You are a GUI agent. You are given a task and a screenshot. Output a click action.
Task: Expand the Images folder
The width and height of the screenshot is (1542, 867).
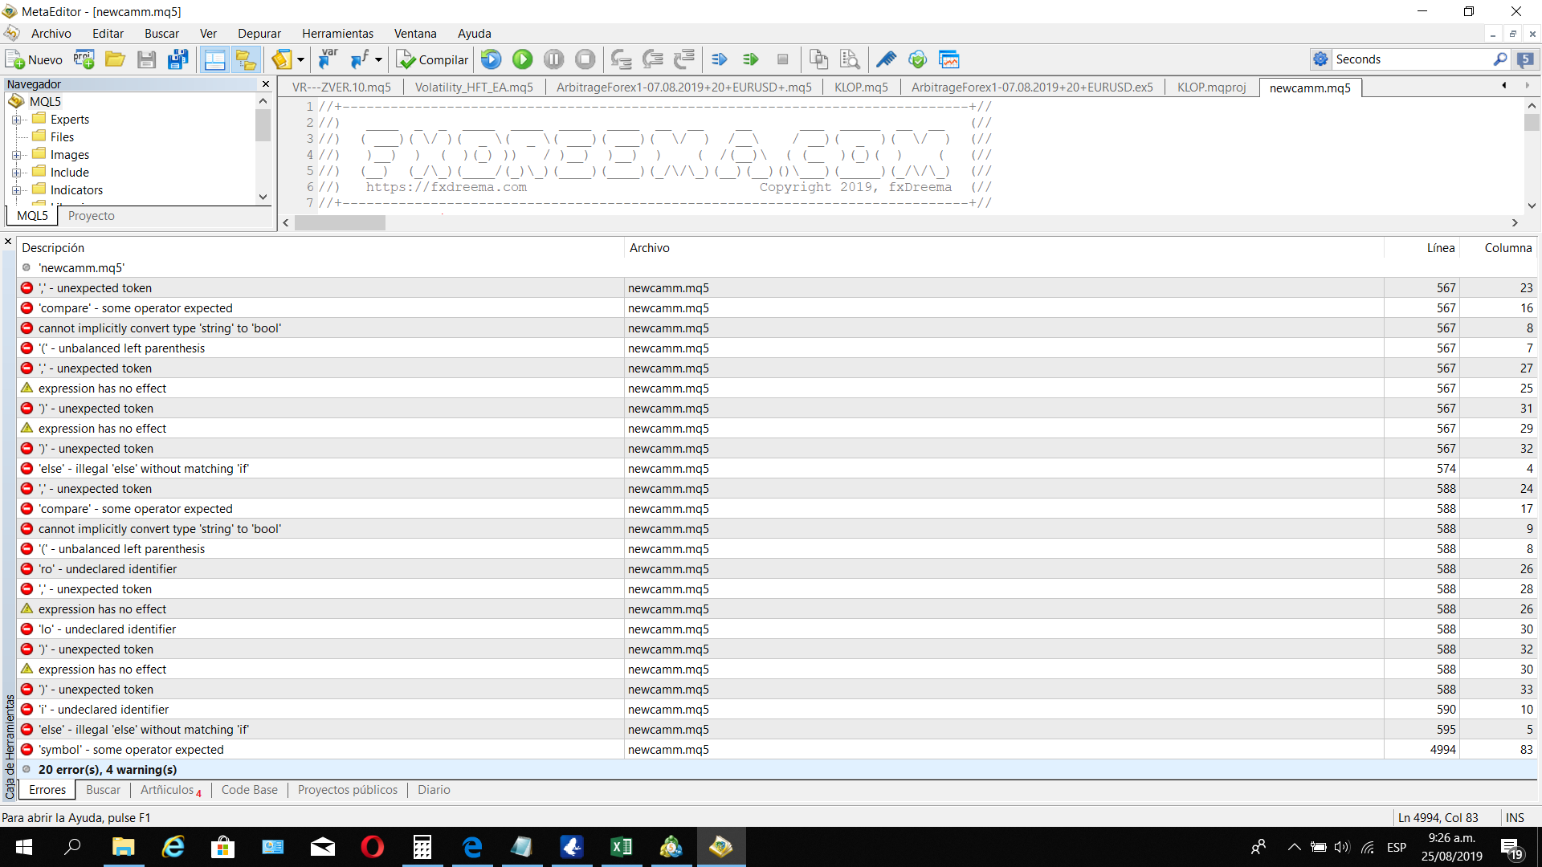tap(15, 155)
